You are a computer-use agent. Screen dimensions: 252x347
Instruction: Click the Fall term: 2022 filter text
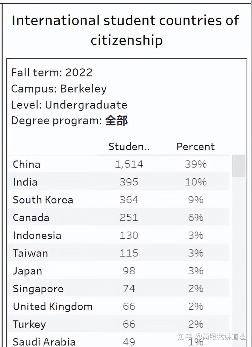coord(52,72)
